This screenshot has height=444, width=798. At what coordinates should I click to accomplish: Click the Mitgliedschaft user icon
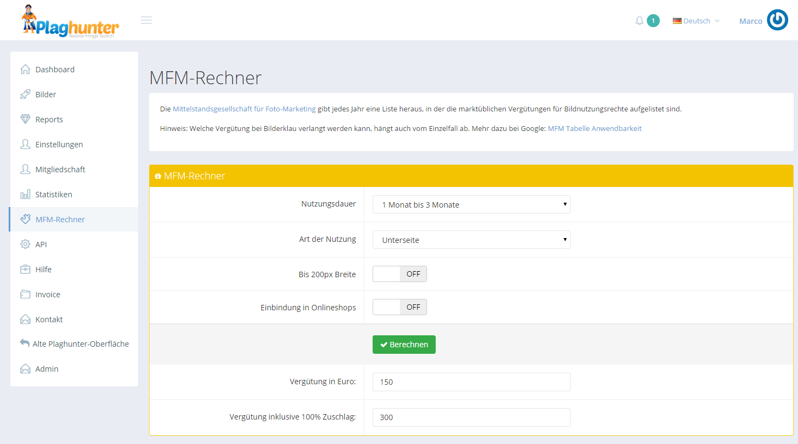tap(25, 169)
